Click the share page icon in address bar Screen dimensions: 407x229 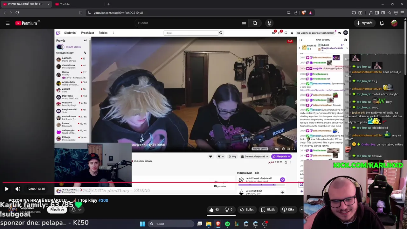coord(296,13)
